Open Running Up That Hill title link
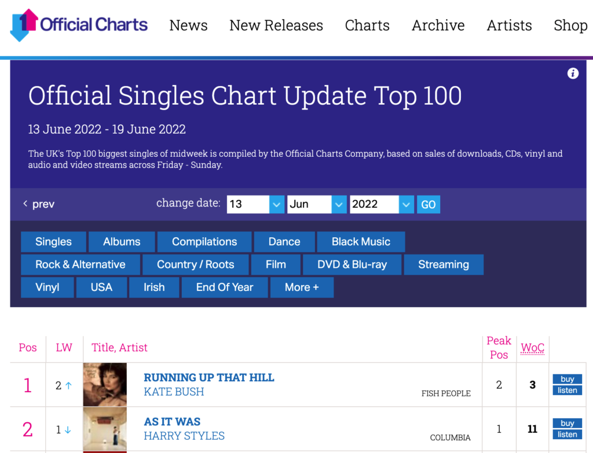The height and width of the screenshot is (453, 593). pos(209,377)
